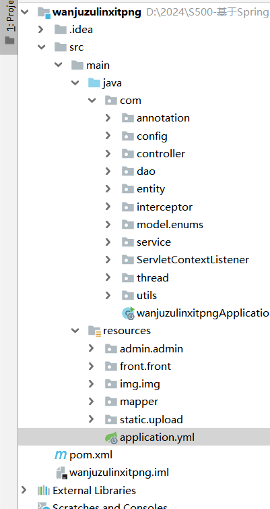Click the Scratches and Consoles icon
This screenshot has height=509, width=270.
pyautogui.click(x=44, y=506)
